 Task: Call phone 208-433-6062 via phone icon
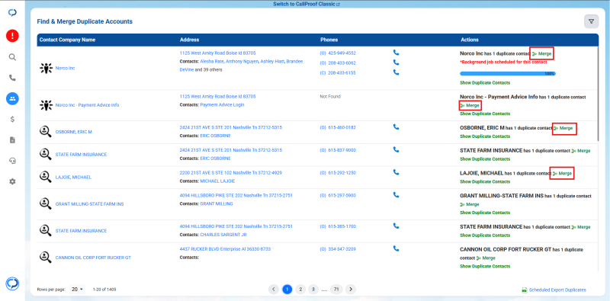[396, 62]
